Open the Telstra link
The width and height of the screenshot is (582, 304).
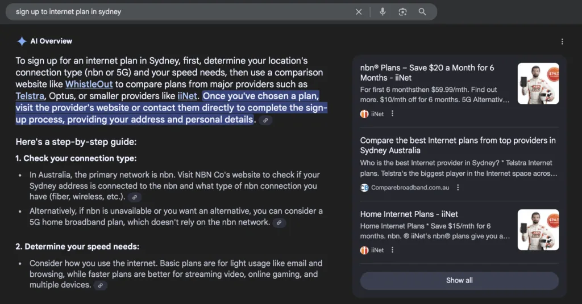point(30,96)
